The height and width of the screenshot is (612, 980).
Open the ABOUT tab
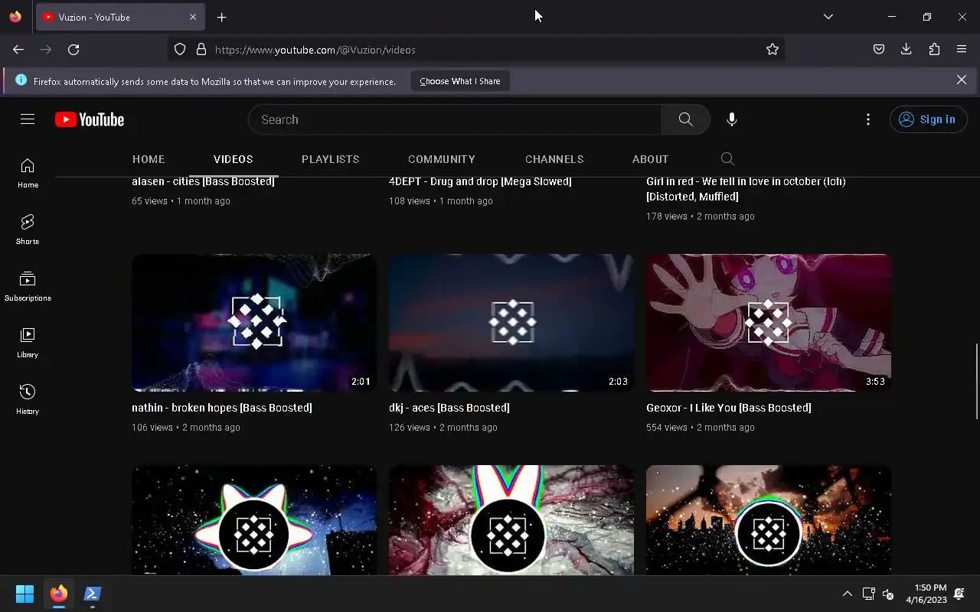pyautogui.click(x=651, y=159)
